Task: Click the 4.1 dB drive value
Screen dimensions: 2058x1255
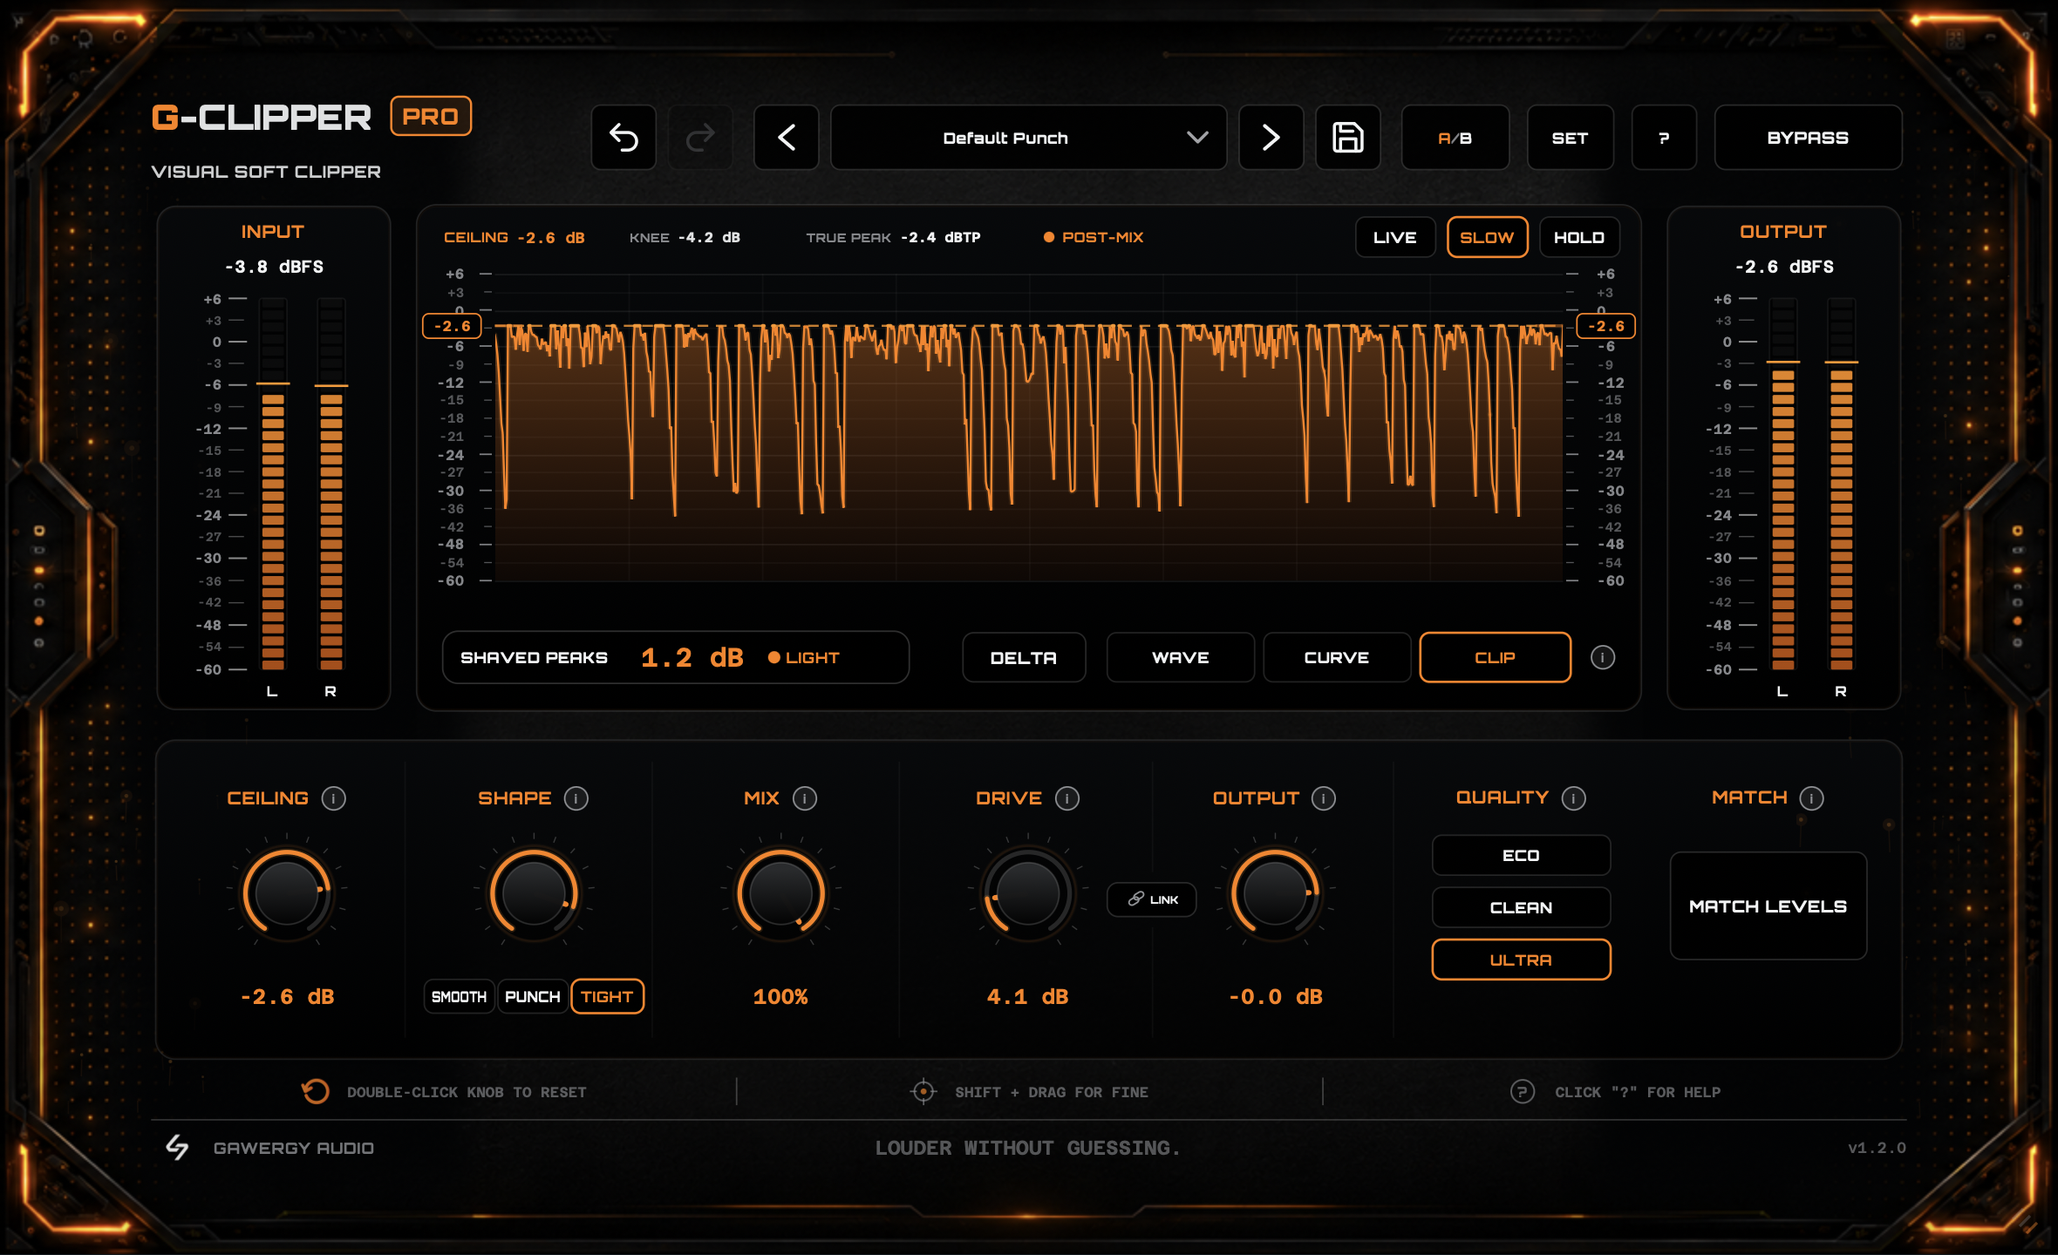Action: point(1027,996)
